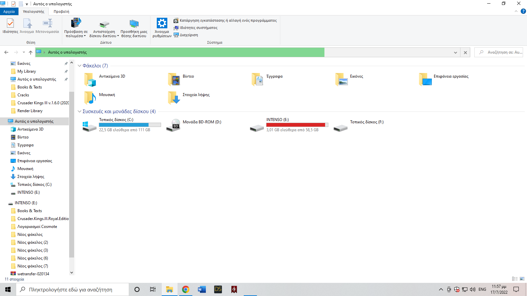Screen dimensions: 527x296
Task: Select Τοπικός δίσκος (C:) in navigation tree
Action: [35, 185]
